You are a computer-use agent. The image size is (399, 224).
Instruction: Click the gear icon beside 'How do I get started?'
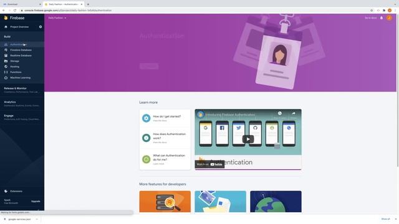[x=147, y=118]
